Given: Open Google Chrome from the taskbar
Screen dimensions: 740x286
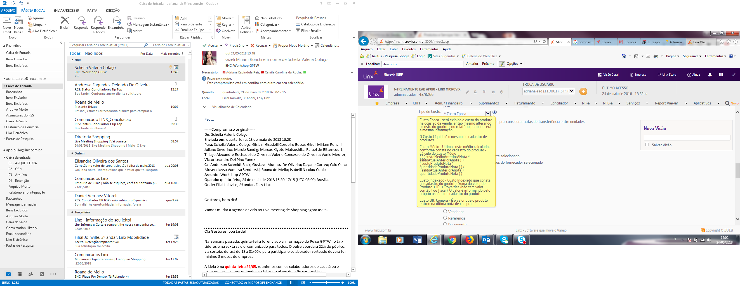Looking at the screenshot, I should tap(452, 240).
